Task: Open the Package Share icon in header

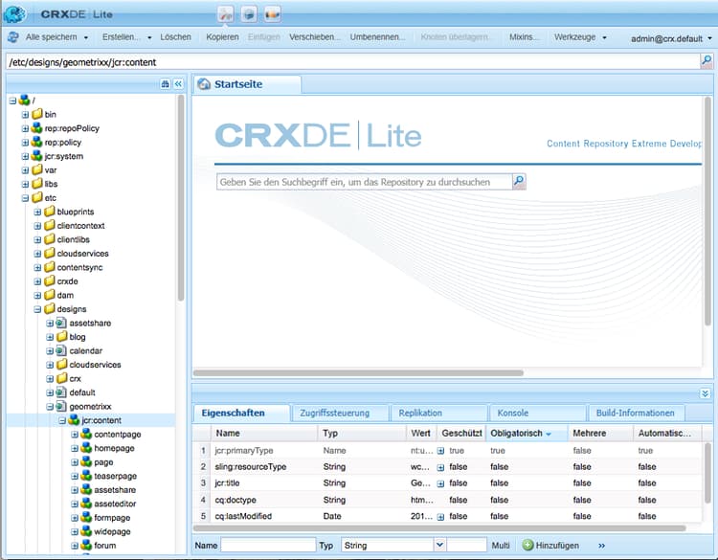Action: click(x=273, y=14)
